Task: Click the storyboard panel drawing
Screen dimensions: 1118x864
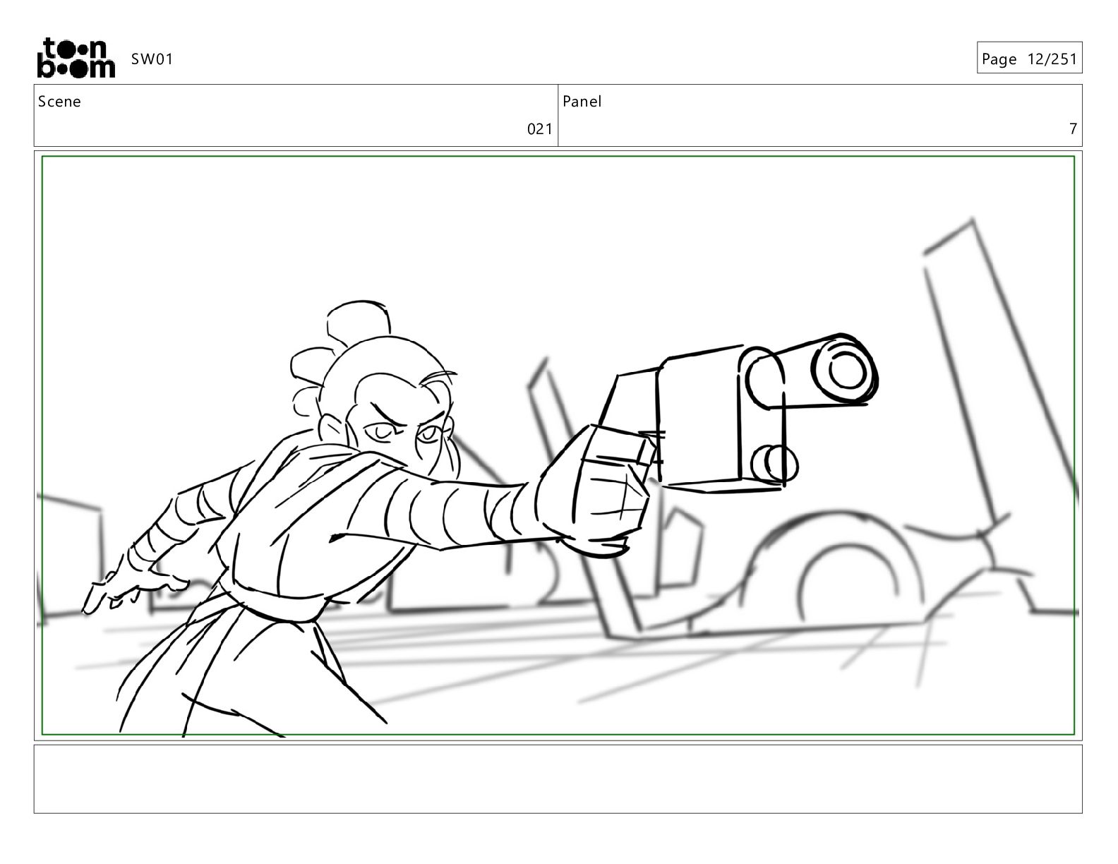Action: point(558,445)
